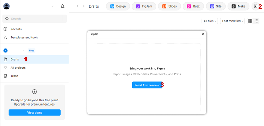
Task: Click the dashed import drop zone
Action: point(147,77)
